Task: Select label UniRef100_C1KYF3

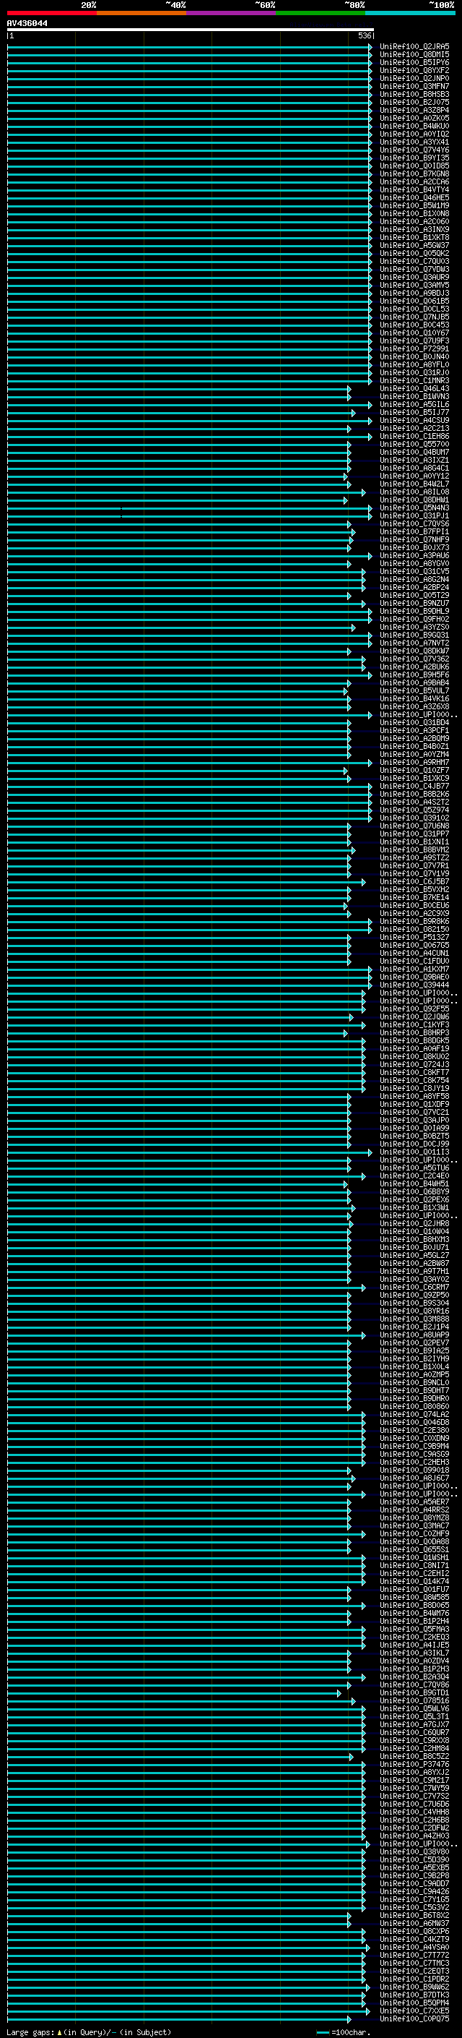Action: (414, 1024)
